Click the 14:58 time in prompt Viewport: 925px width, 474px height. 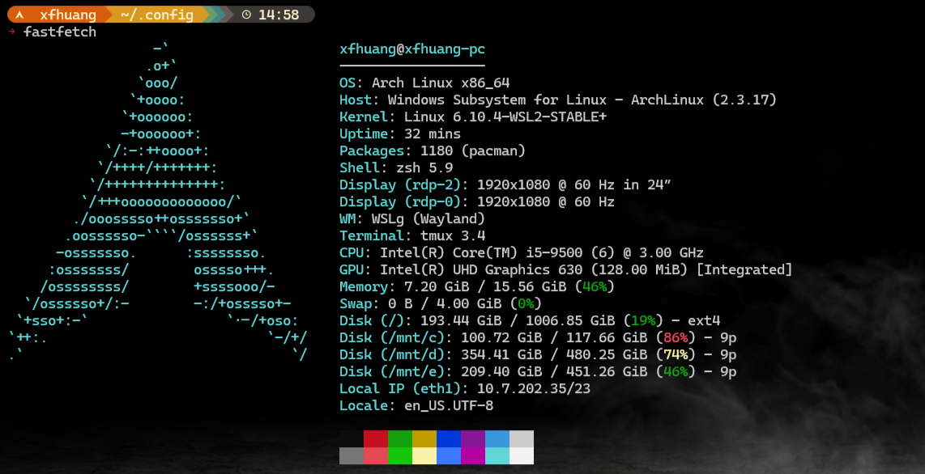(x=279, y=15)
